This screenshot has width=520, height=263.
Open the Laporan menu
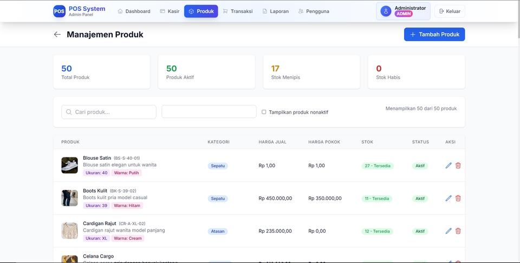tap(275, 11)
